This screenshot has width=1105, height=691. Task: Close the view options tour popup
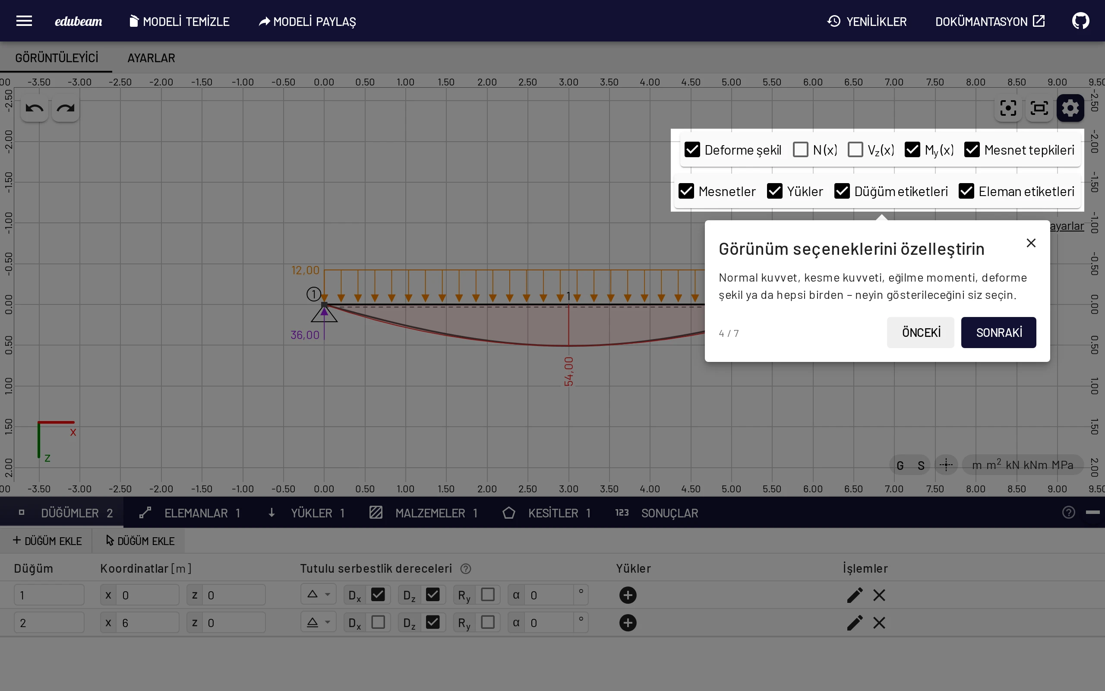[x=1031, y=243]
